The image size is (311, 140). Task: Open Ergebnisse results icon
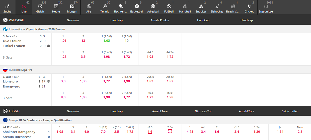(266, 6)
